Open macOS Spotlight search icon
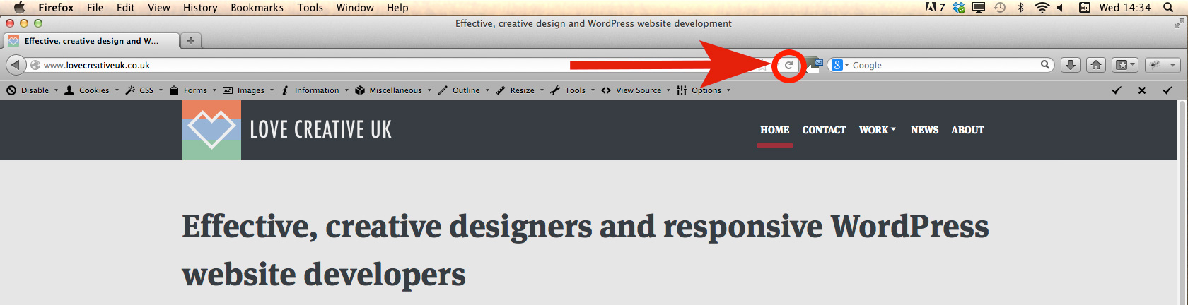Image resolution: width=1188 pixels, height=305 pixels. [x=1168, y=8]
